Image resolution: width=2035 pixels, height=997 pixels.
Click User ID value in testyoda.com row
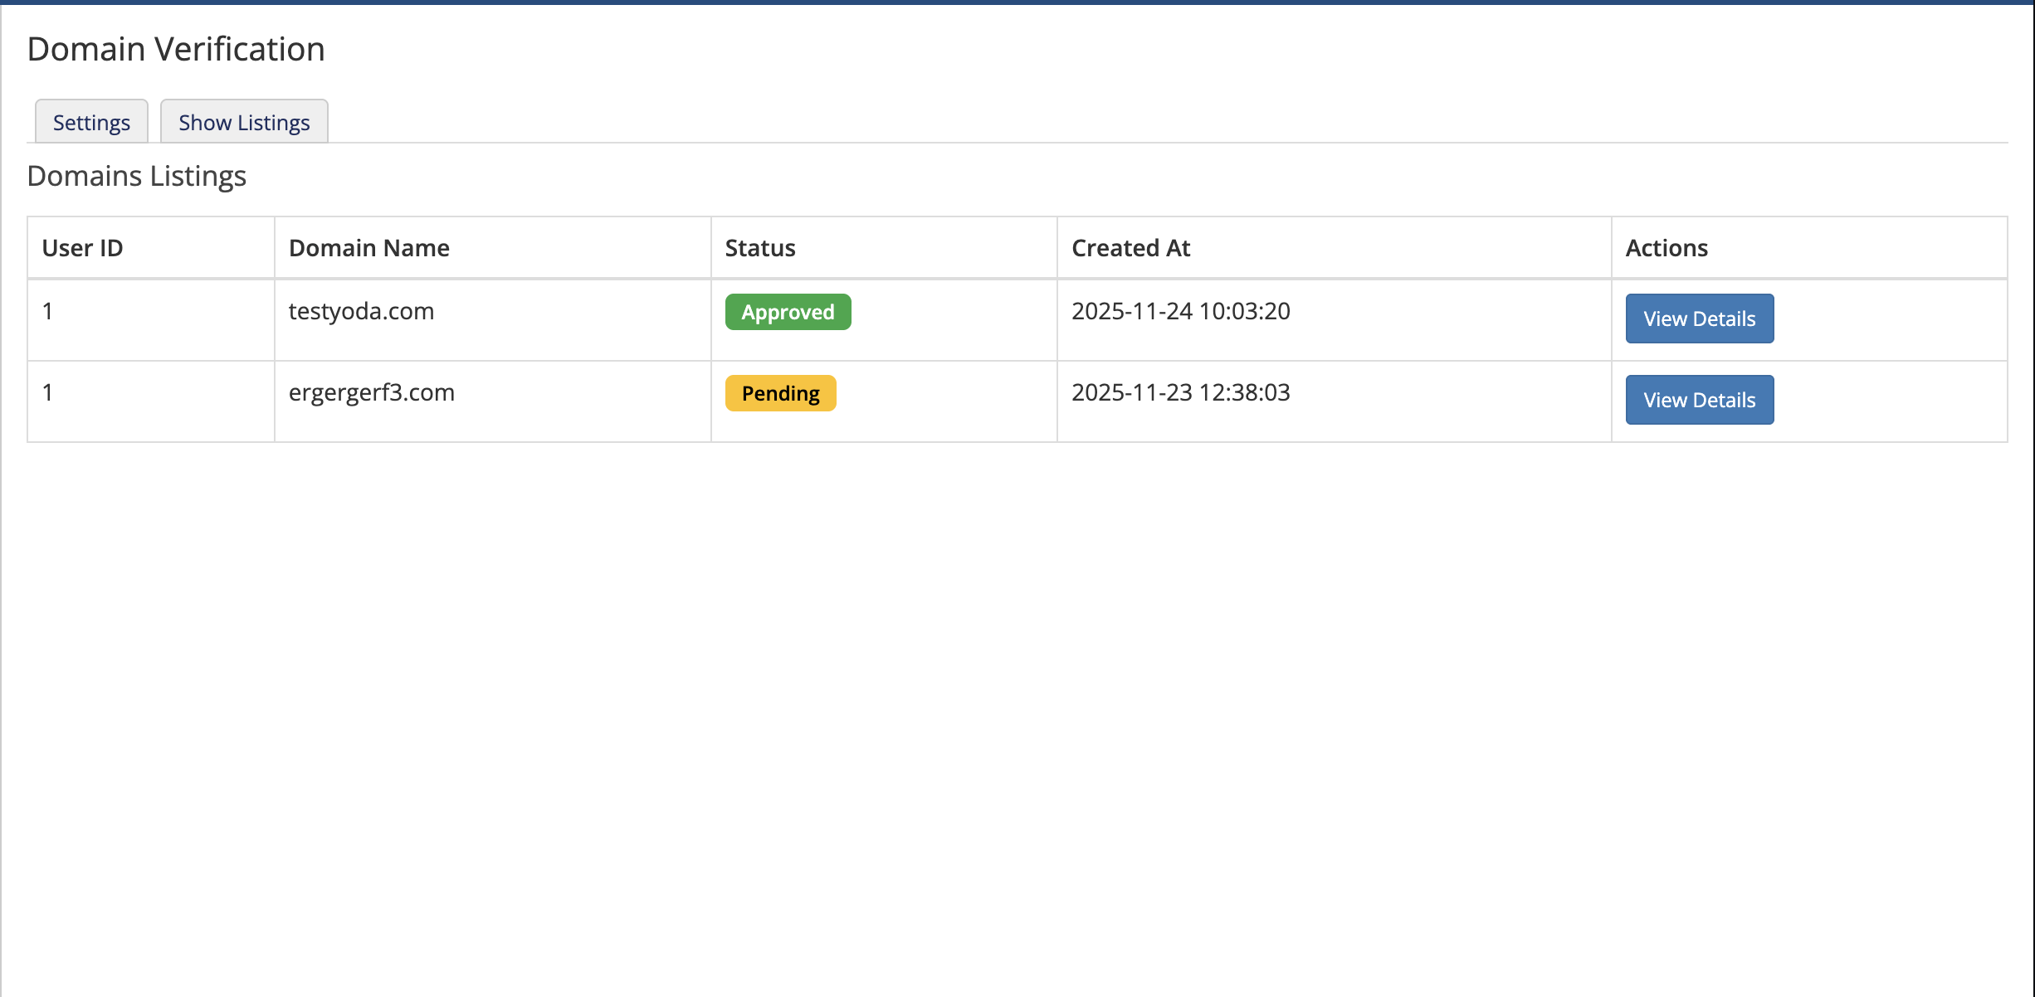(x=48, y=311)
